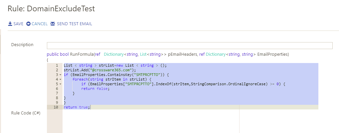Click the "@crossware365.com" string in code

coord(111,70)
